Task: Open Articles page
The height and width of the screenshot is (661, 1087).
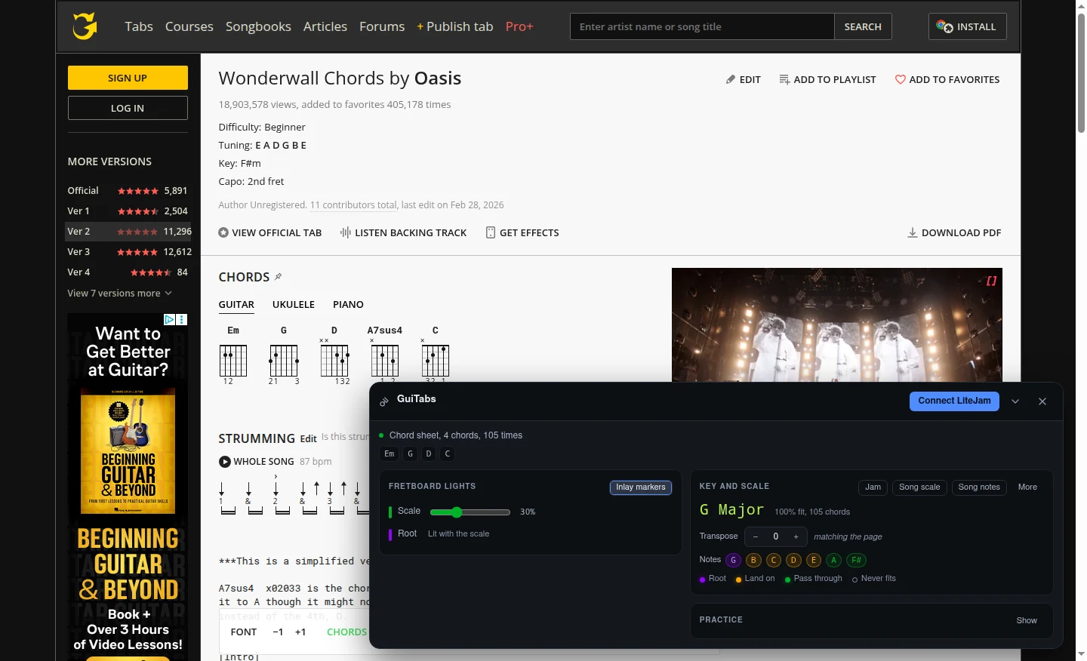Action: pos(325,26)
